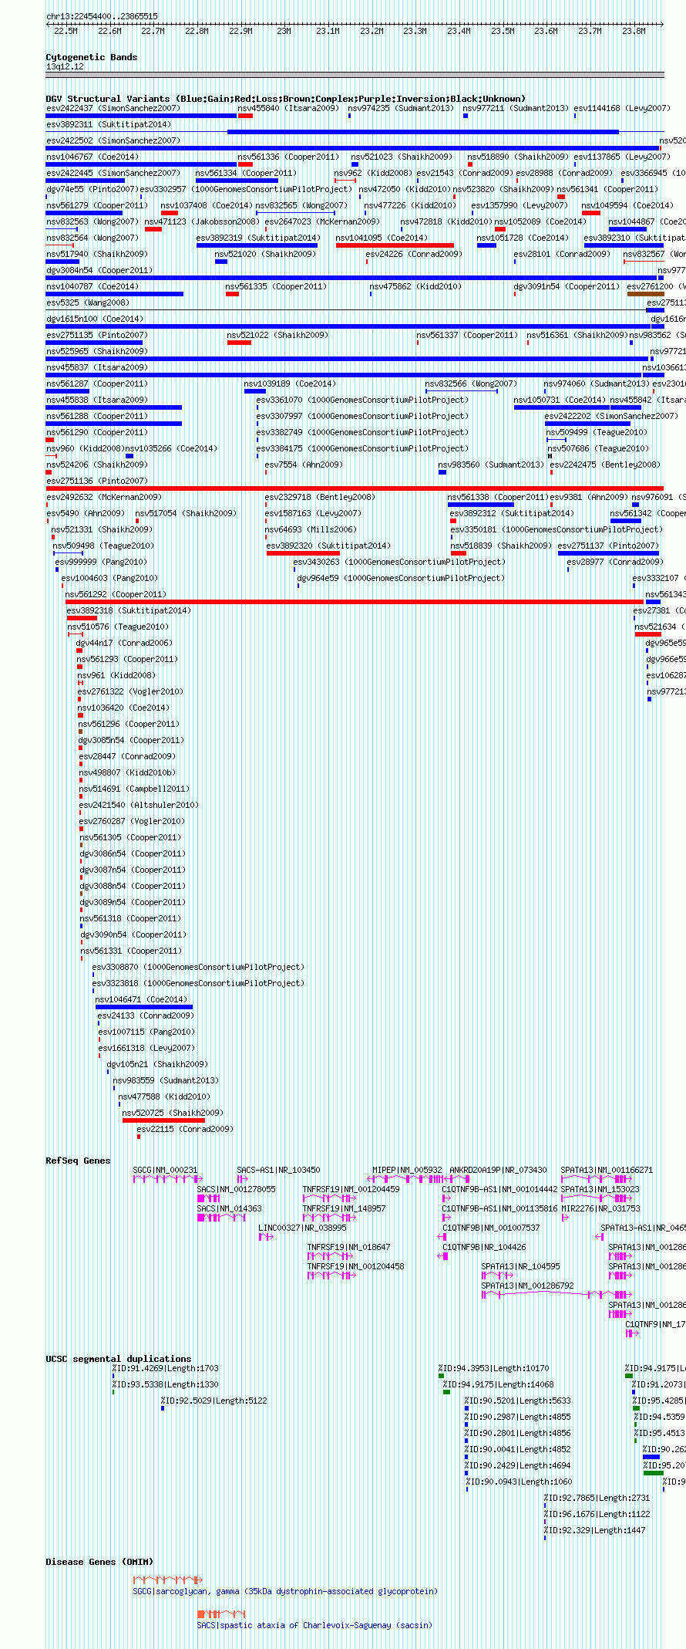686x1649 pixels.
Task: Click the 23.8M tick on the ruler
Action: (634, 31)
